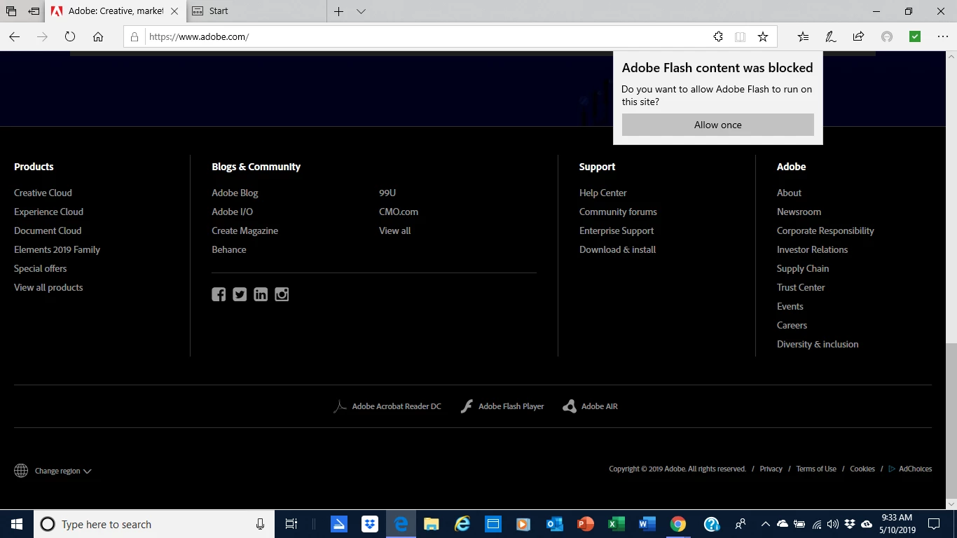Click View all products link
Screen dimensions: 957x538
48,287
